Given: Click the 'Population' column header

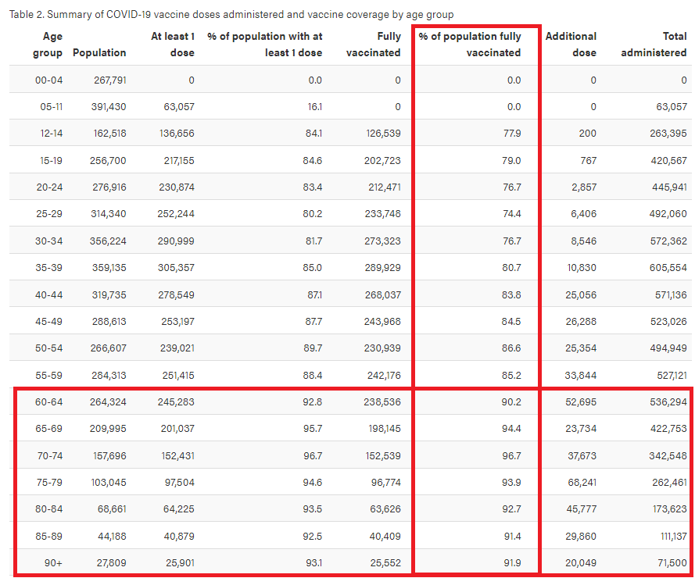Looking at the screenshot, I should pyautogui.click(x=99, y=52).
